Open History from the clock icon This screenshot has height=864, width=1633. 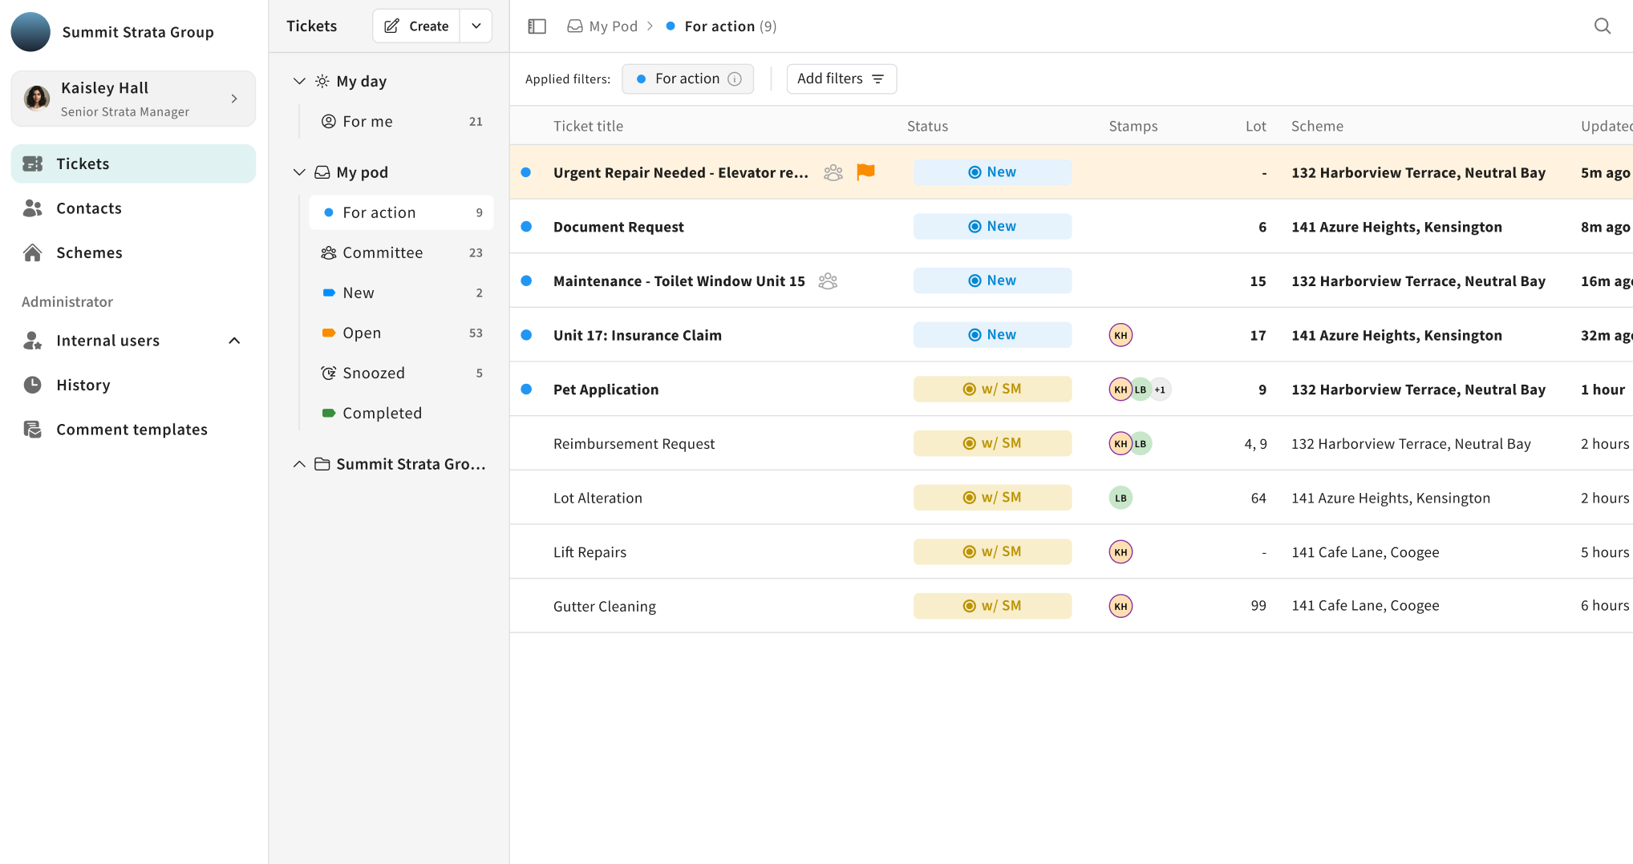coord(33,385)
